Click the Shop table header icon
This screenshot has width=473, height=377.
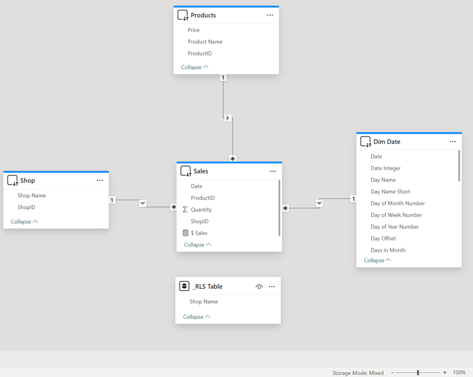click(13, 180)
